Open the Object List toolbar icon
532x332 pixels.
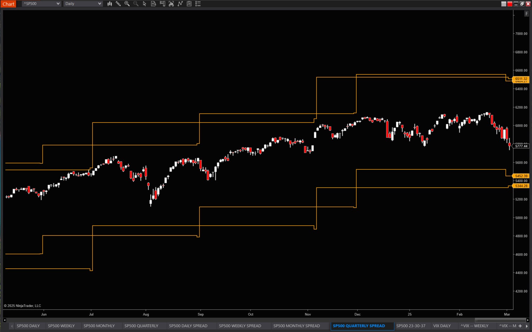(189, 4)
